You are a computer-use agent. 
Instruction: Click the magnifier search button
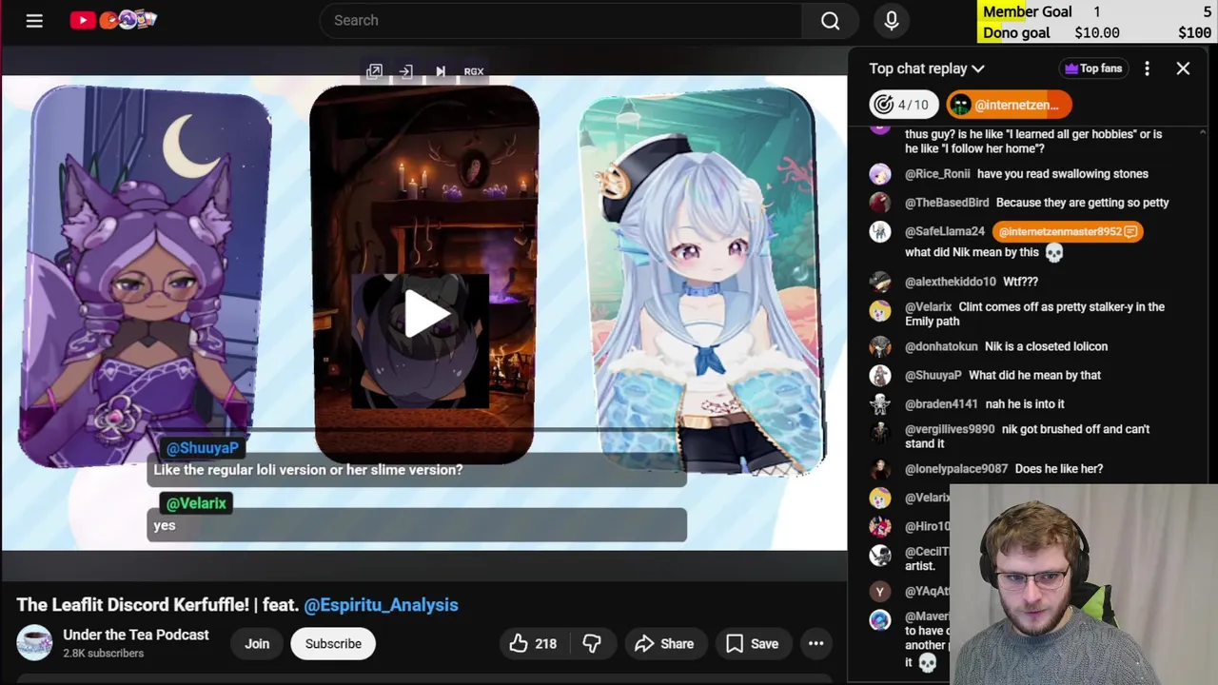pos(830,20)
